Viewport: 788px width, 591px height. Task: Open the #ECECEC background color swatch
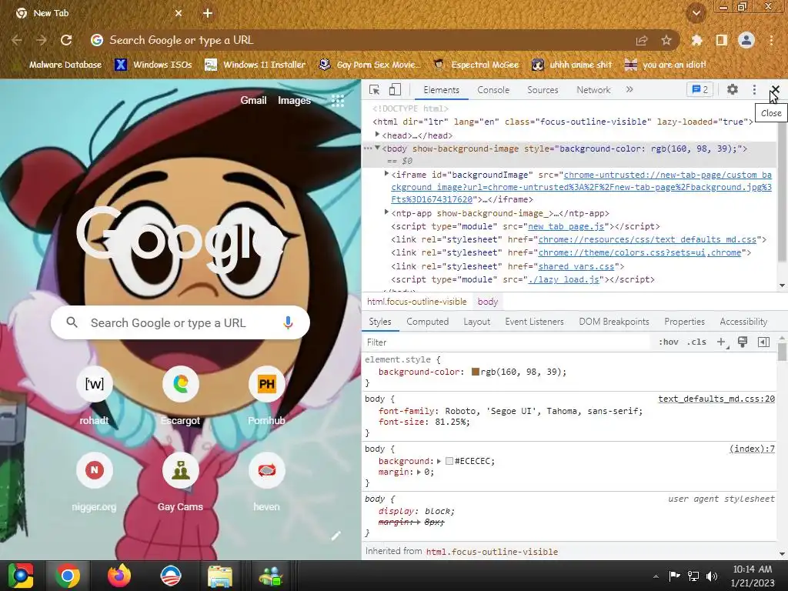[x=449, y=461]
